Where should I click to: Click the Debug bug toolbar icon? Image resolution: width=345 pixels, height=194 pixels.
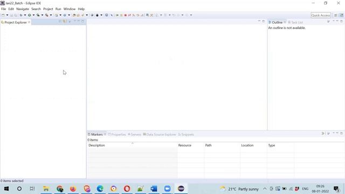point(21,15)
